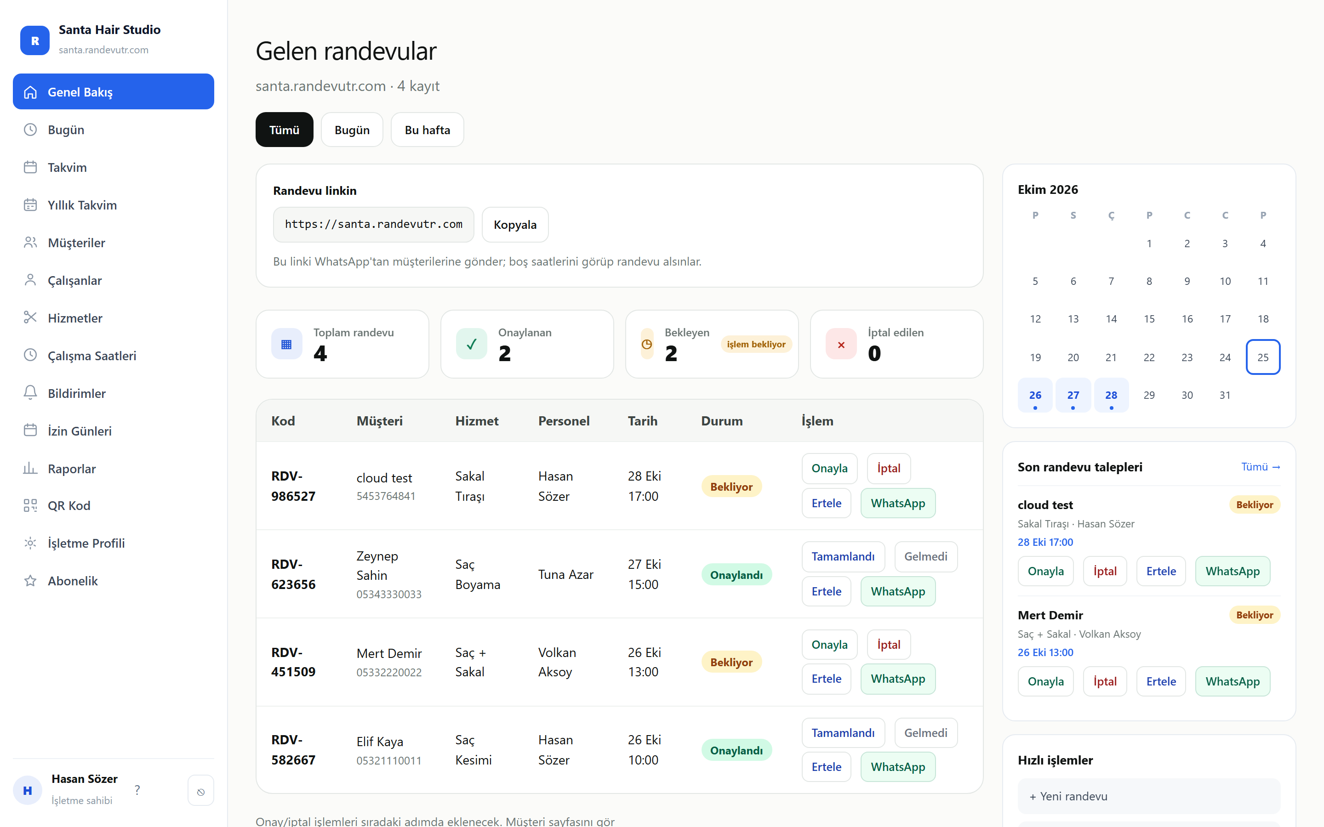Select the QR Kod icon

(31, 505)
